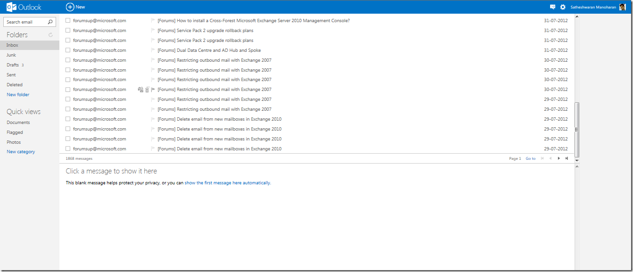This screenshot has width=633, height=272.
Task: Flag the Dual Data Centre email
Action: click(x=153, y=50)
